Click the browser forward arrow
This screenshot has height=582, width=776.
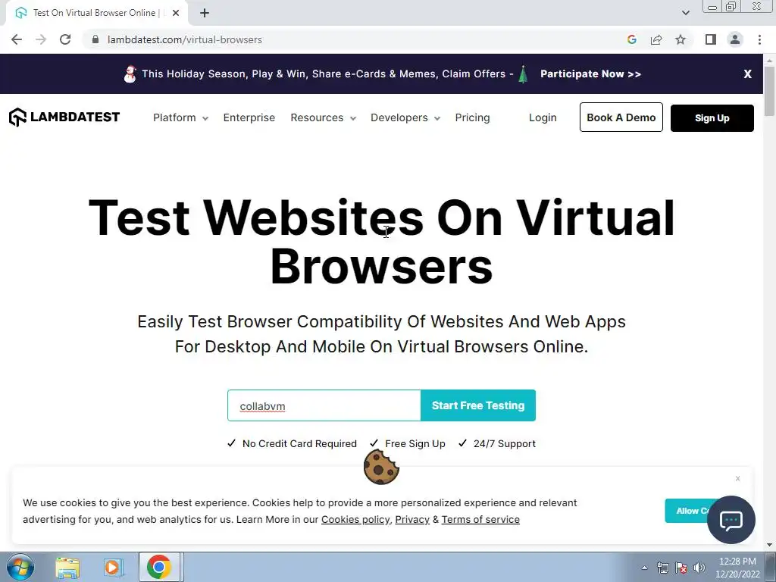coord(41,39)
